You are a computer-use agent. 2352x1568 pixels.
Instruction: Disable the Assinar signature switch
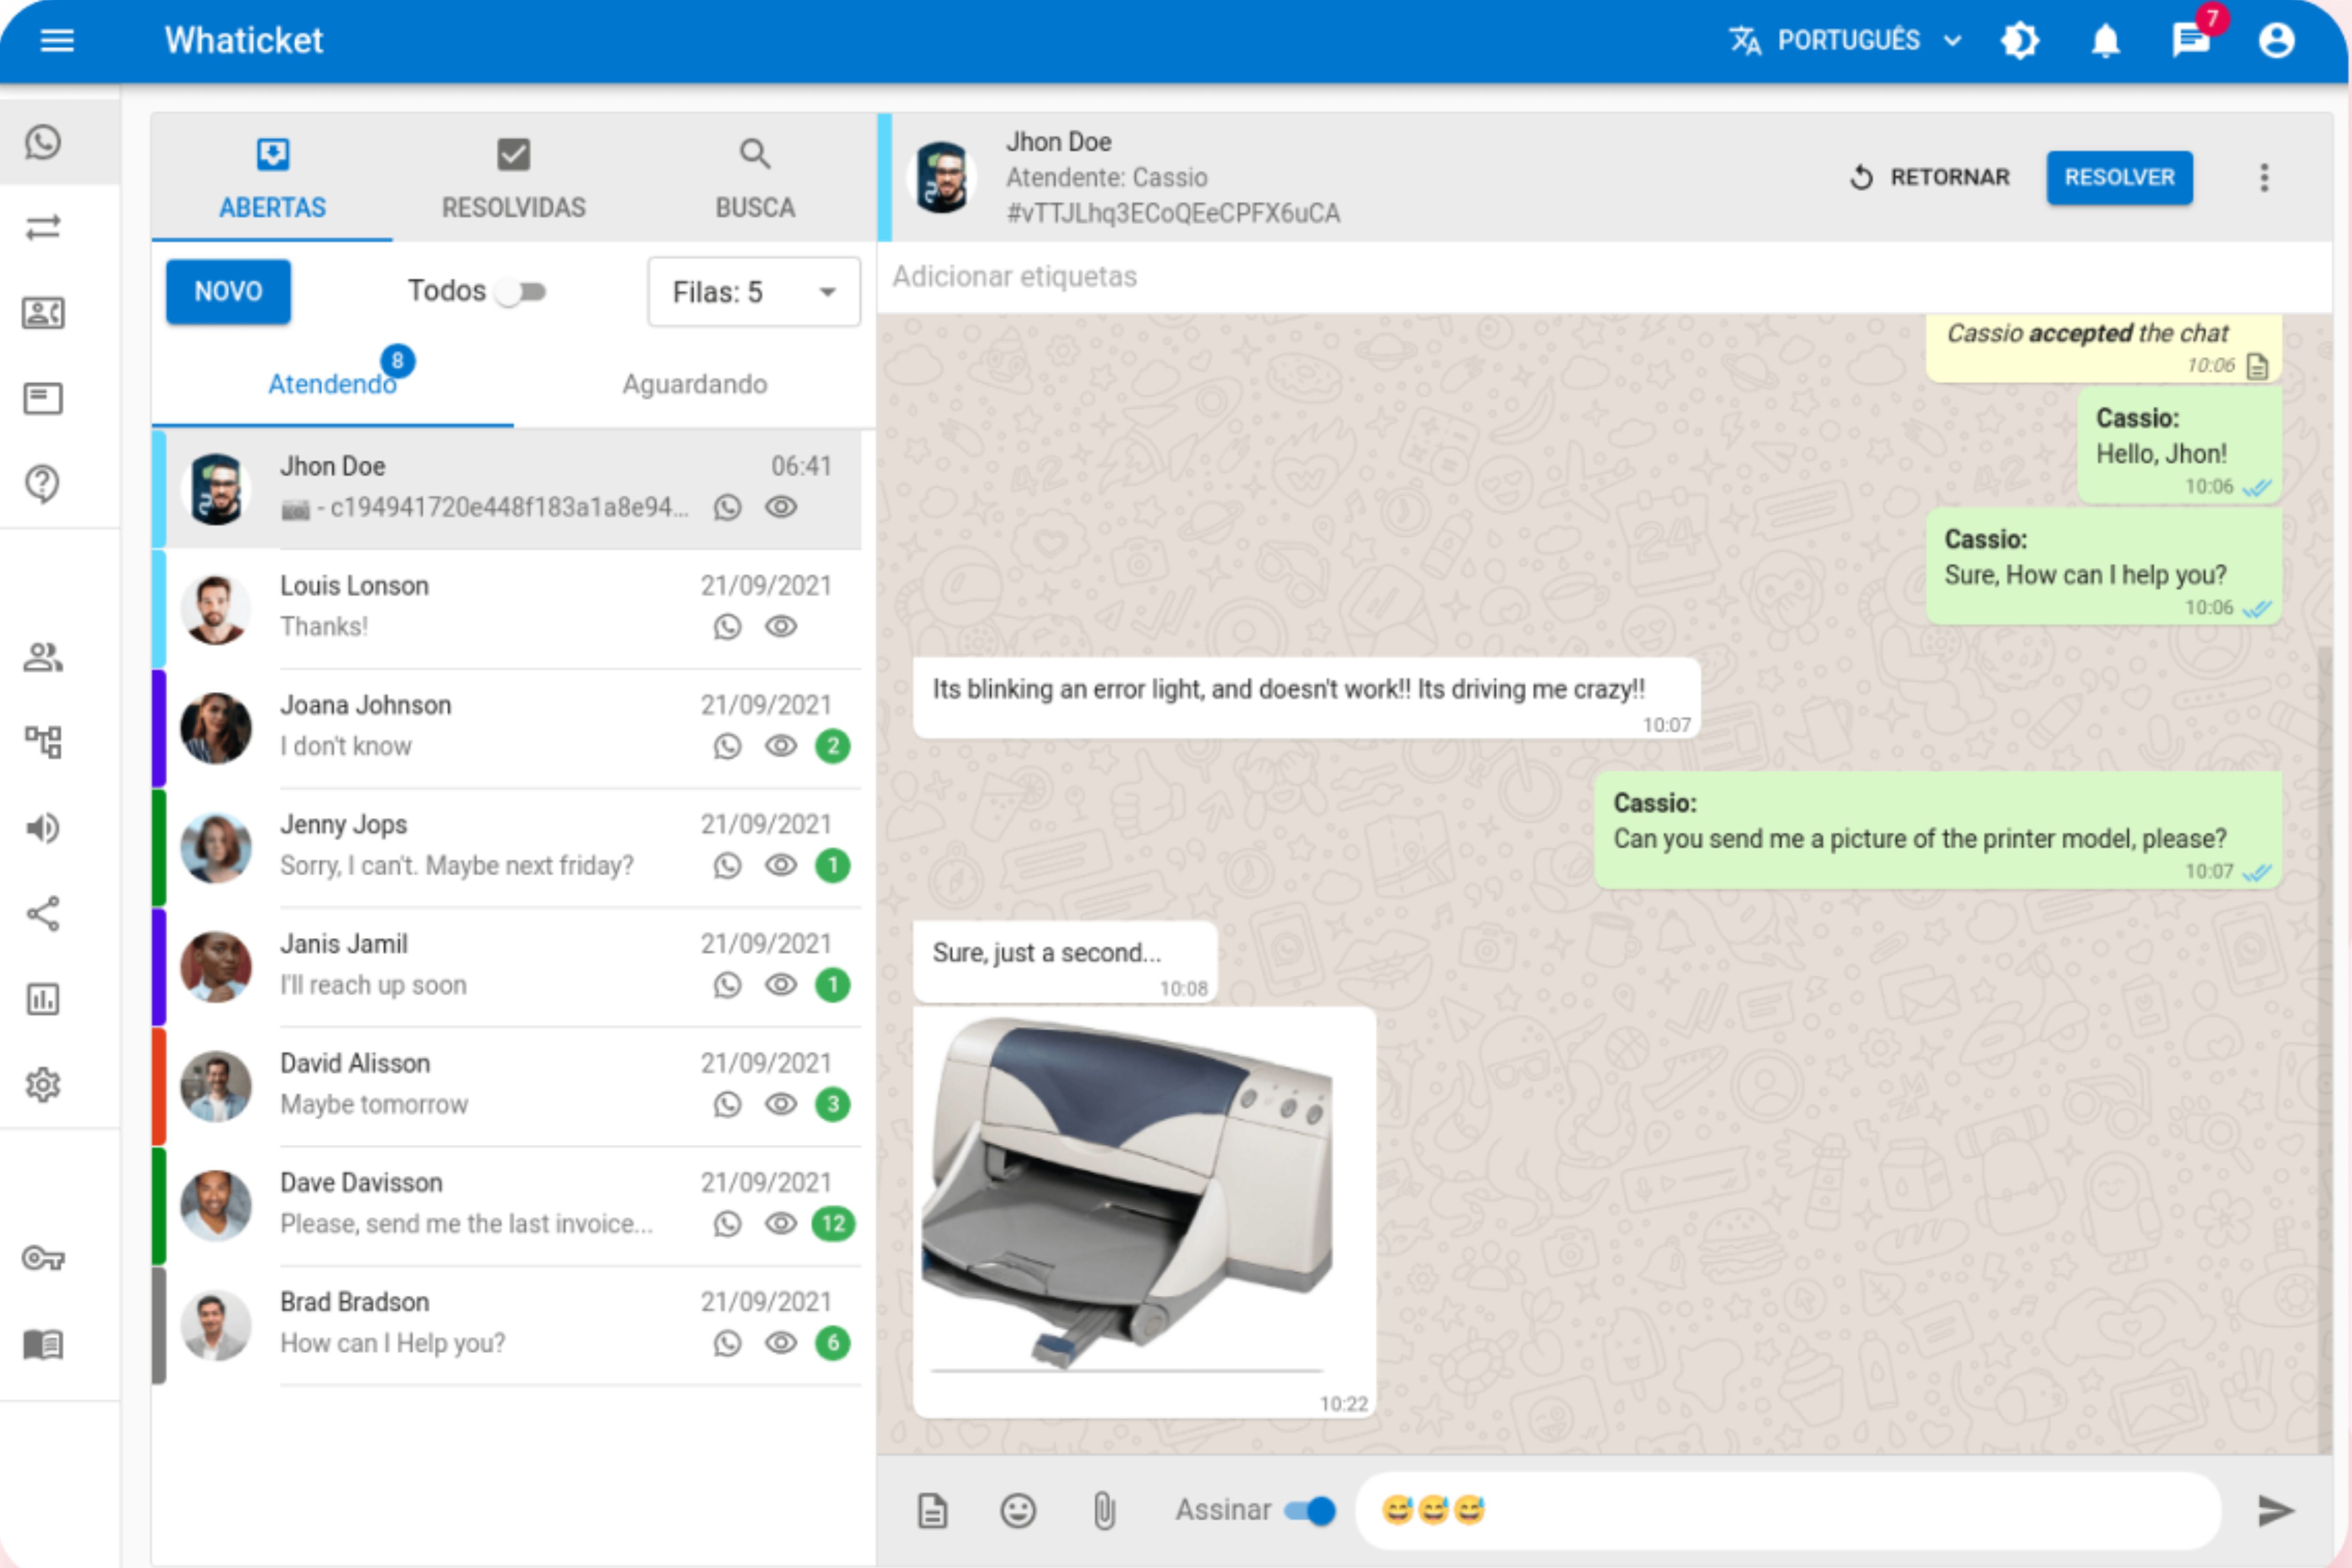click(x=1309, y=1510)
